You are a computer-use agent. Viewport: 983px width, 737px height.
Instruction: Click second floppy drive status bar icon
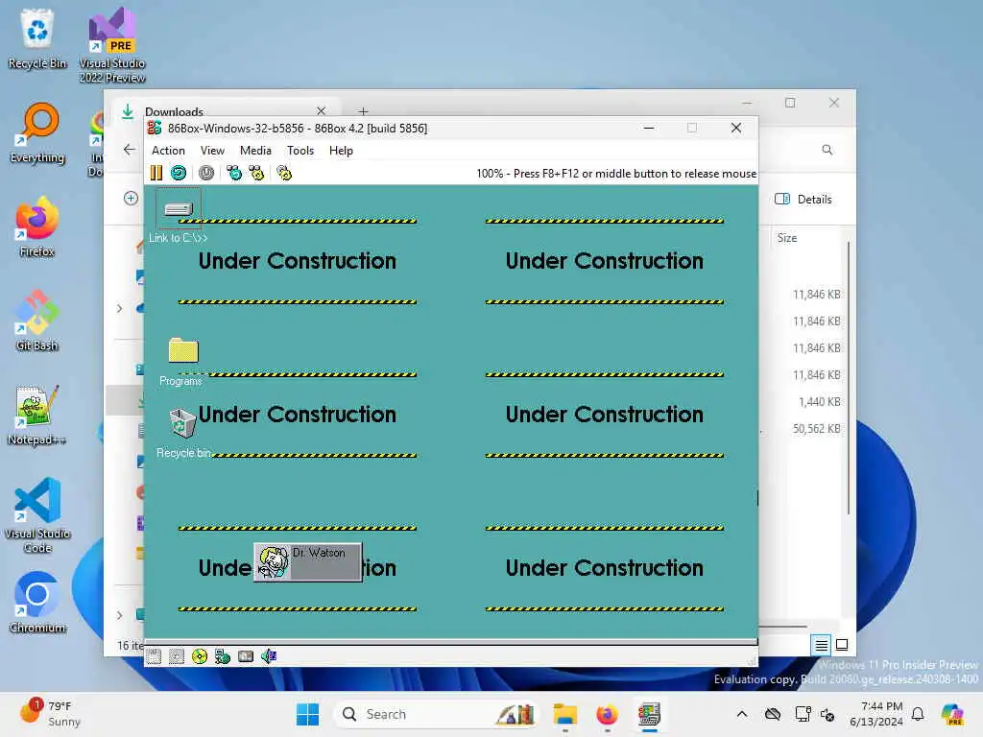pos(177,656)
